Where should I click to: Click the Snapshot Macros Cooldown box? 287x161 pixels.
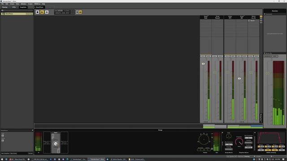(x=248, y=147)
